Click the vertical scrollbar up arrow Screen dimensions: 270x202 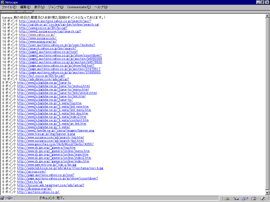point(267,16)
